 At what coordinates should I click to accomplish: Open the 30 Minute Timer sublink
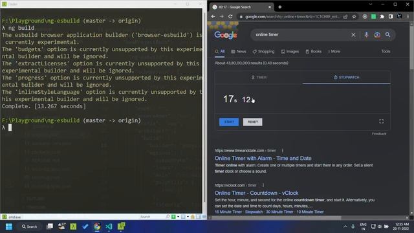pyautogui.click(x=279, y=212)
